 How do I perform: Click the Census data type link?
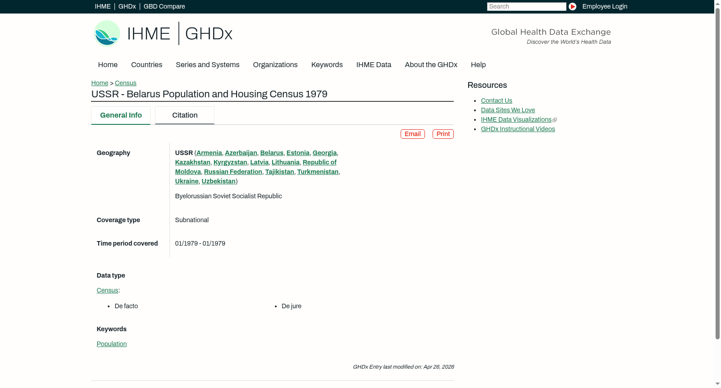(107, 290)
